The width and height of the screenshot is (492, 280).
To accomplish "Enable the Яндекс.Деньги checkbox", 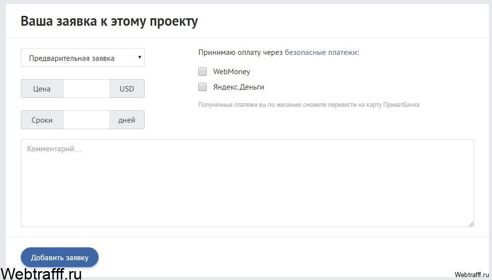I will point(202,87).
